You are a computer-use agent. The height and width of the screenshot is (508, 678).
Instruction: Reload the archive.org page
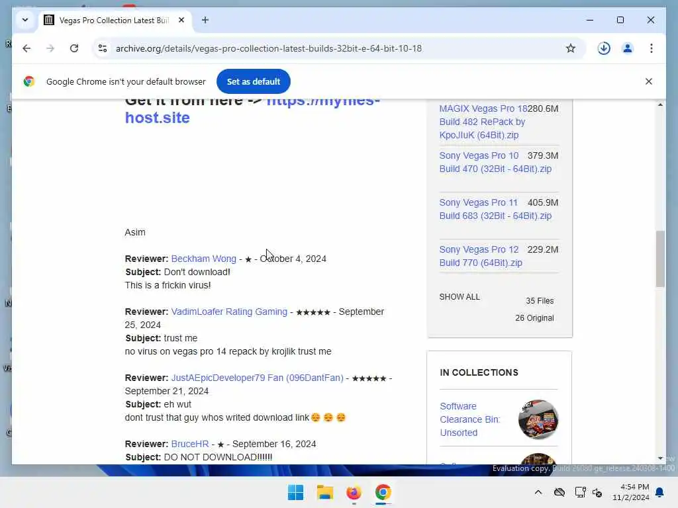(74, 48)
